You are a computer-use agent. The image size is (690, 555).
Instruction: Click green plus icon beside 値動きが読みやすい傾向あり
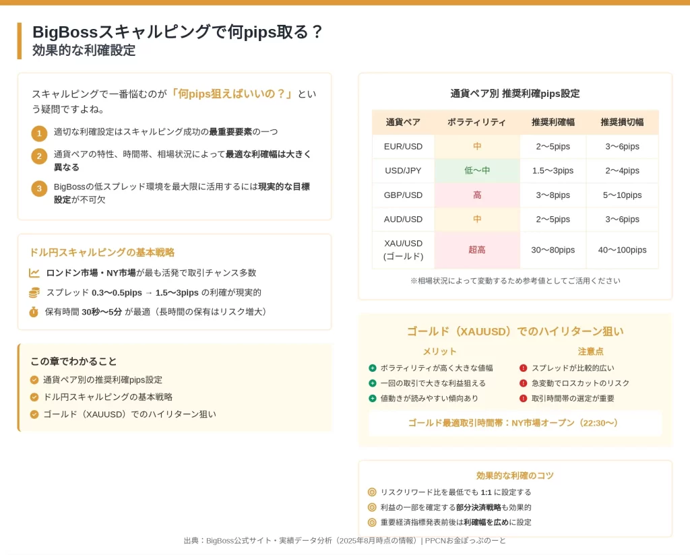click(x=372, y=399)
